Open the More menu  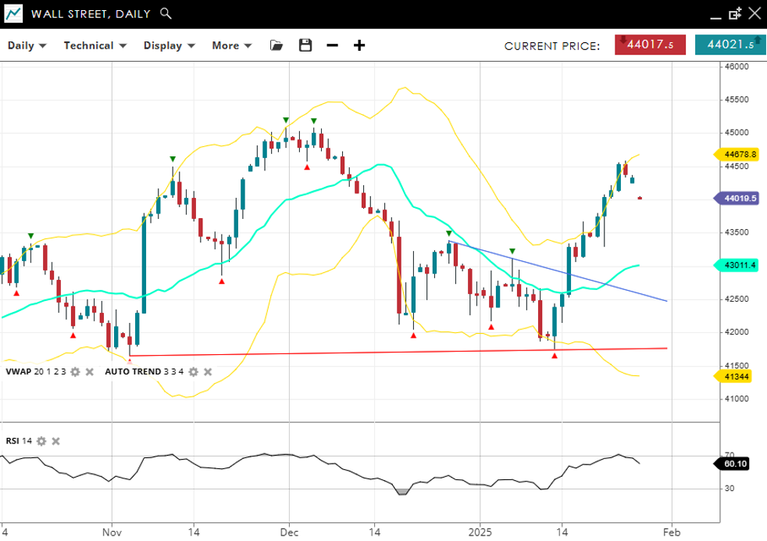click(x=232, y=45)
